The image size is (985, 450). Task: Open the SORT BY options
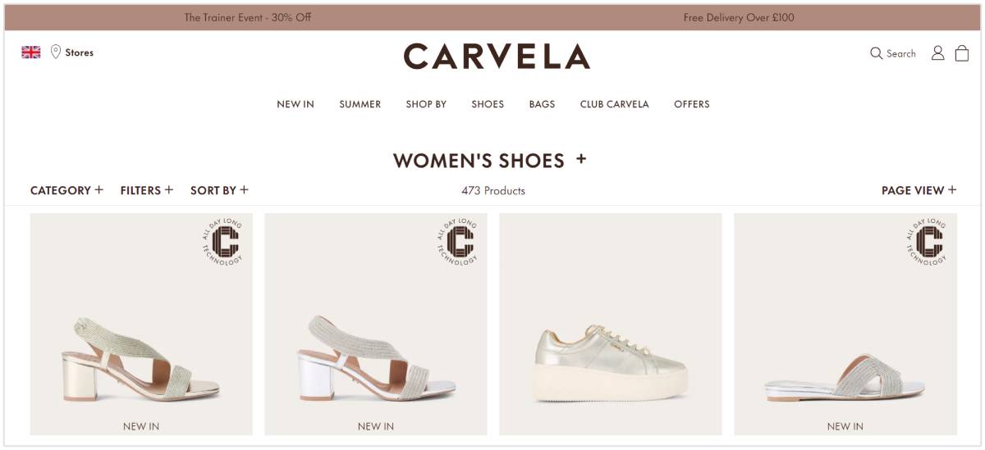(x=219, y=190)
